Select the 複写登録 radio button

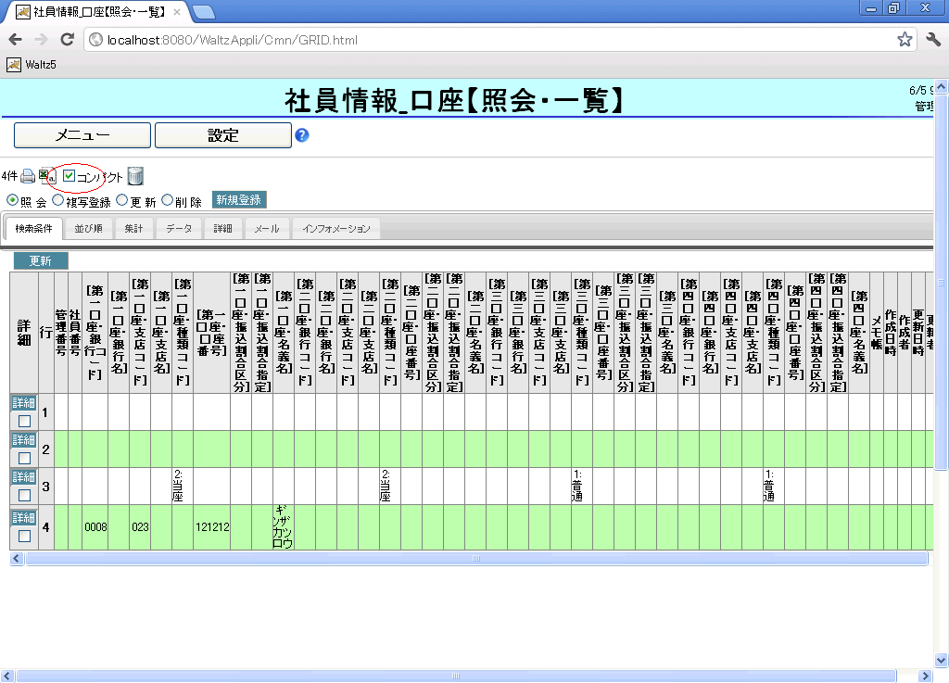tap(58, 199)
